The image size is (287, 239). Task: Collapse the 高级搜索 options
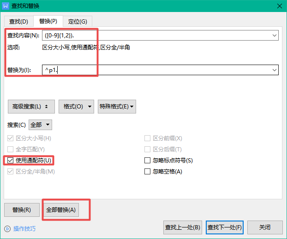(31, 106)
